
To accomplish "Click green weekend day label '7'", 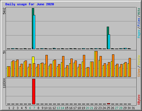I will (x=34, y=108).
